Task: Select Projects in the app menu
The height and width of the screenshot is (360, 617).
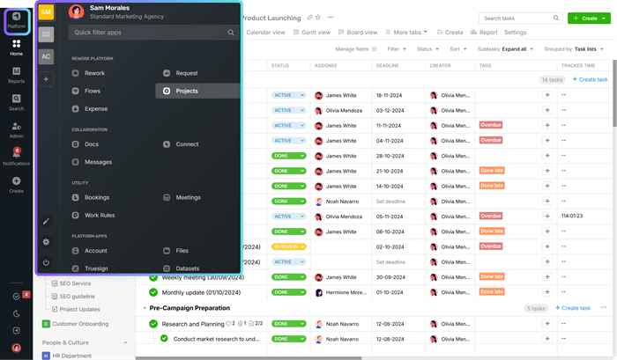Action: [x=186, y=91]
